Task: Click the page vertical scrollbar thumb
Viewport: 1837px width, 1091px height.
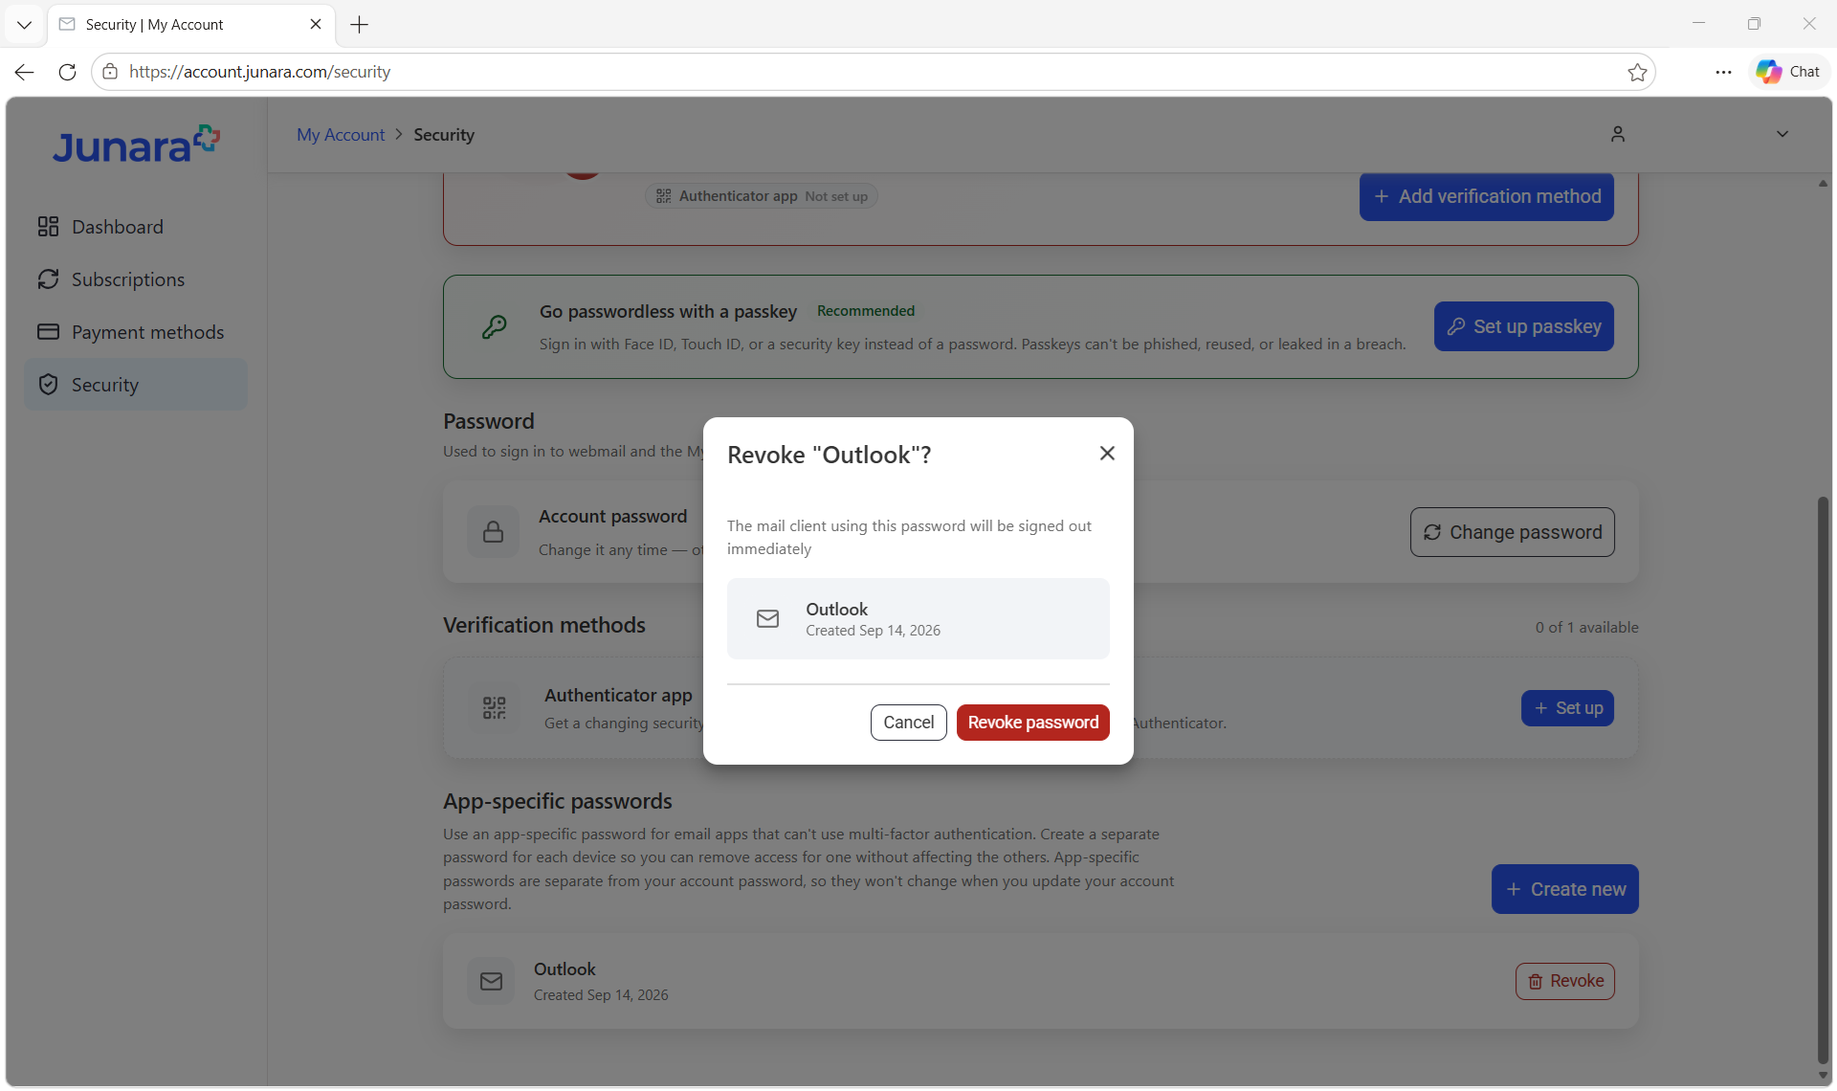Action: 1824,778
